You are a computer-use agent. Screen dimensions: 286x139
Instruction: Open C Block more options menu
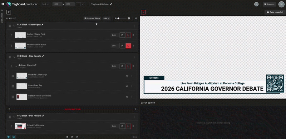pyautogui.click(x=135, y=117)
